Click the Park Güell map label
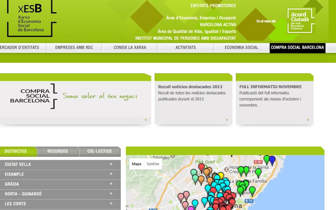This screenshot has height=210, width=336. pyautogui.click(x=205, y=162)
